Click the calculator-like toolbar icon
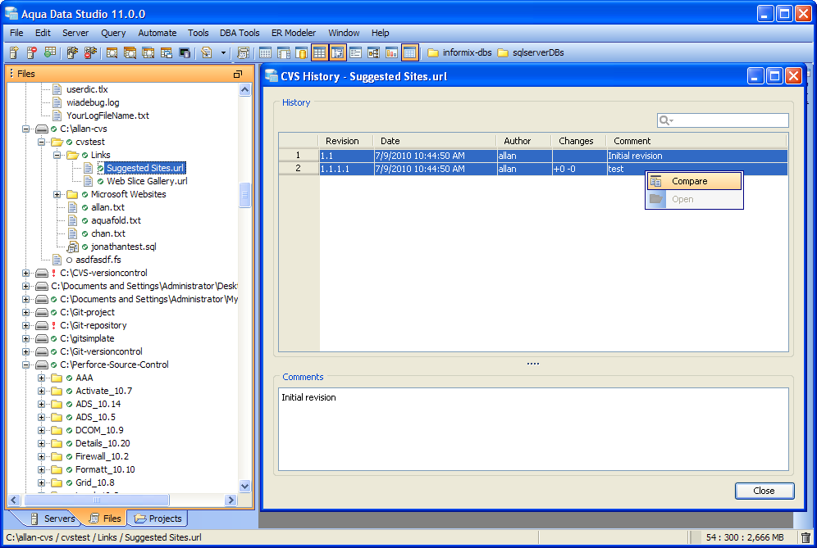 [x=243, y=52]
